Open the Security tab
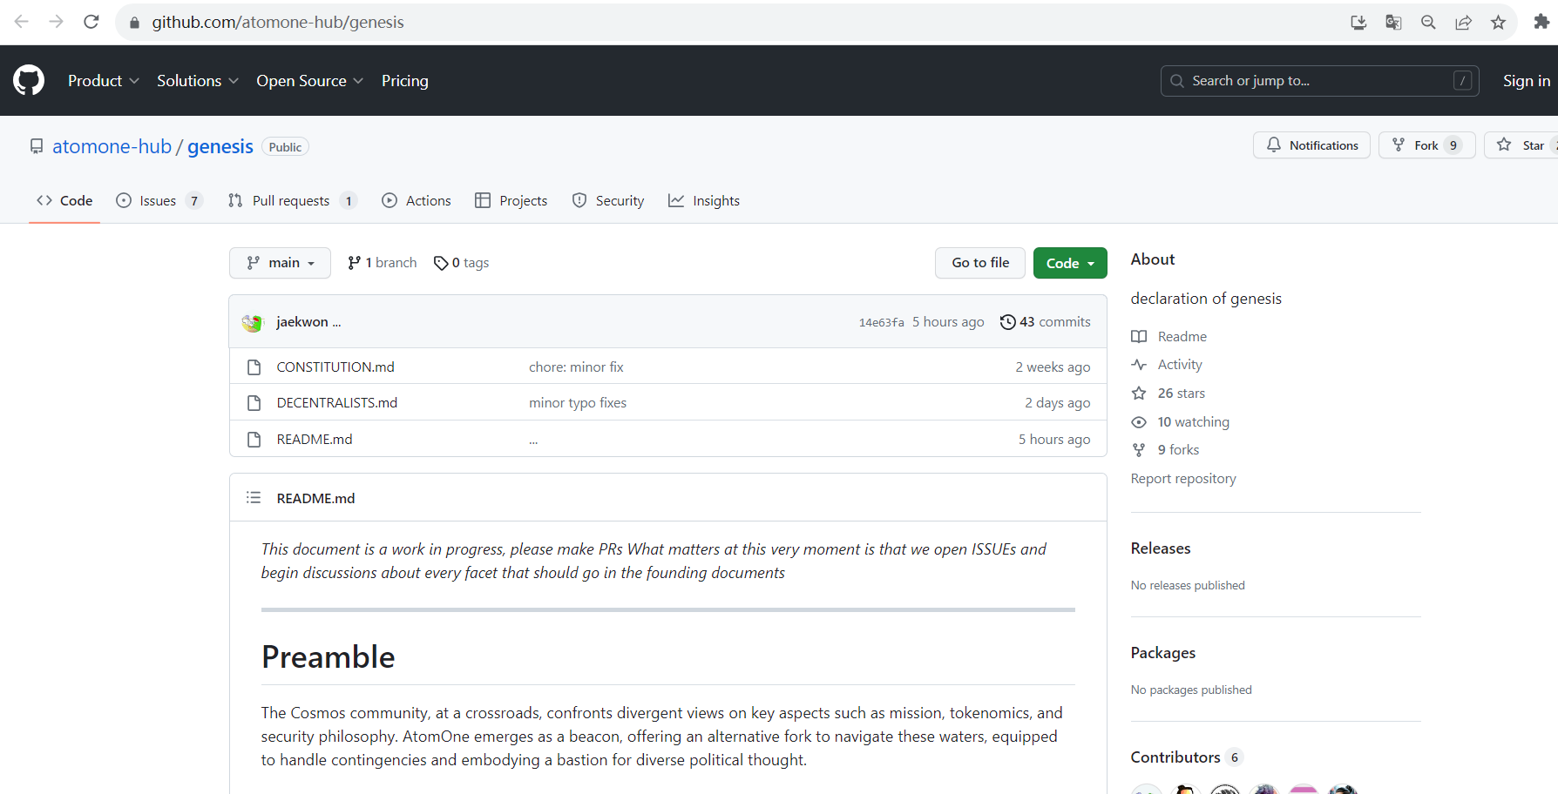The height and width of the screenshot is (794, 1558). click(608, 201)
